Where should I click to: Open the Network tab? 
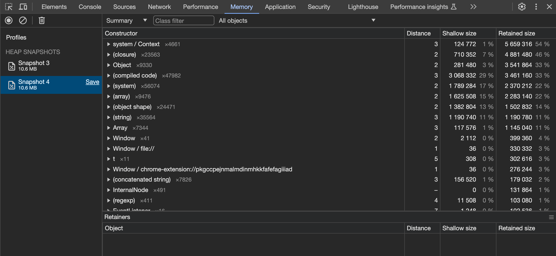159,7
